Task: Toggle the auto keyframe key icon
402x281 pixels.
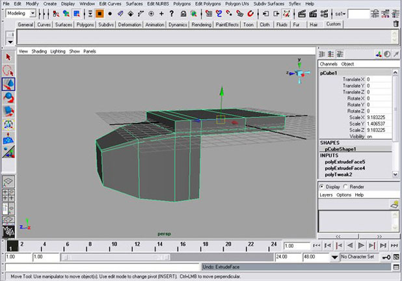Action: [x=386, y=258]
